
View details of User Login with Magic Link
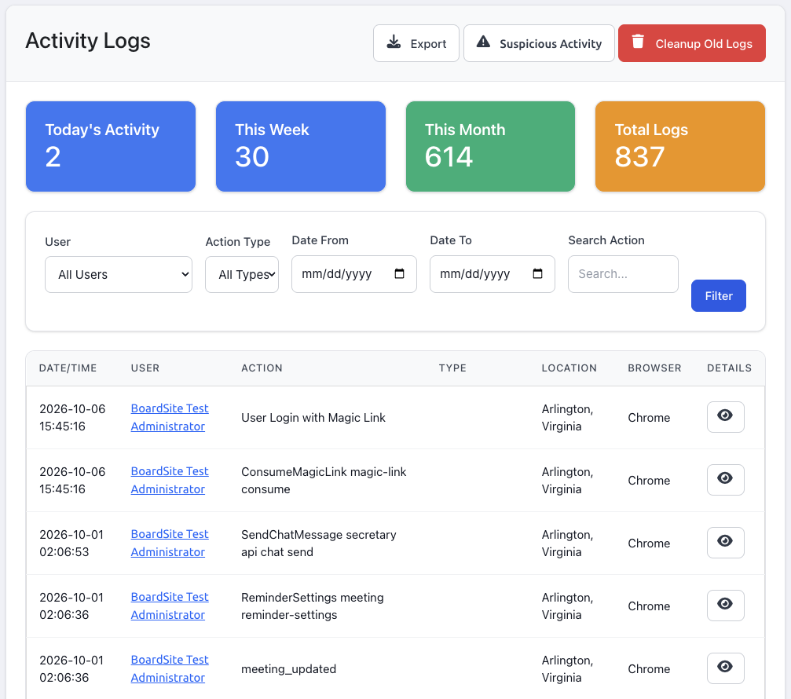pyautogui.click(x=726, y=417)
